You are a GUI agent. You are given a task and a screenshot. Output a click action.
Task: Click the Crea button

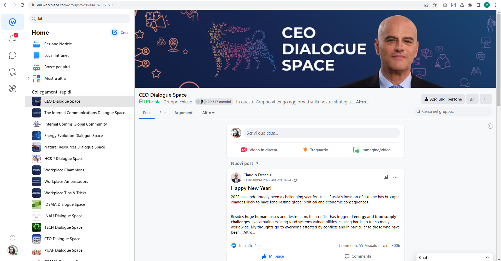pyautogui.click(x=120, y=33)
